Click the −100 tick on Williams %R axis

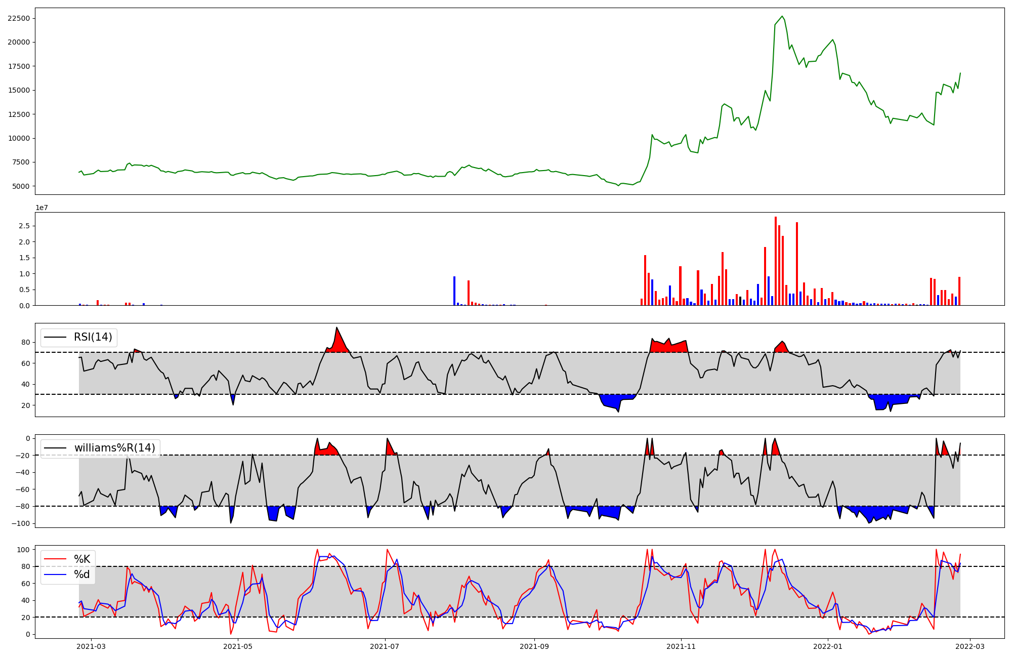21,523
